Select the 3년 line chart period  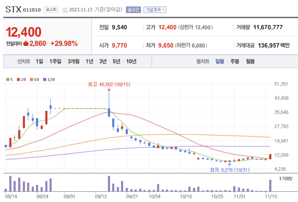(103, 61)
